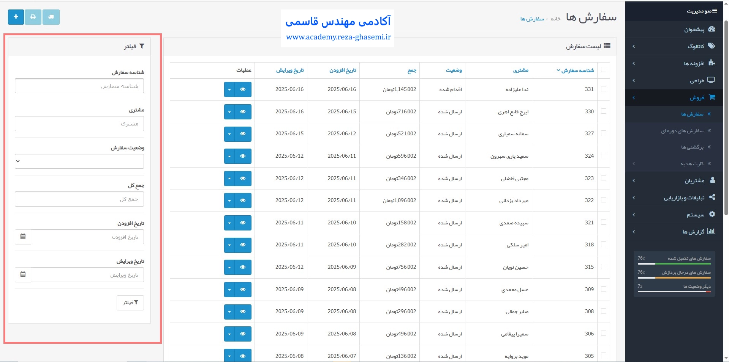Viewport: 729px width, 362px height.
Task: Click the افزونه ها puzzle icon
Action: point(712,63)
